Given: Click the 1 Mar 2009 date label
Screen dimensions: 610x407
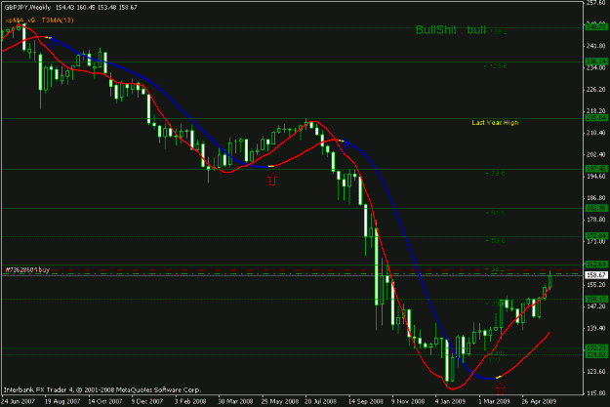Looking at the screenshot, I should [x=494, y=401].
